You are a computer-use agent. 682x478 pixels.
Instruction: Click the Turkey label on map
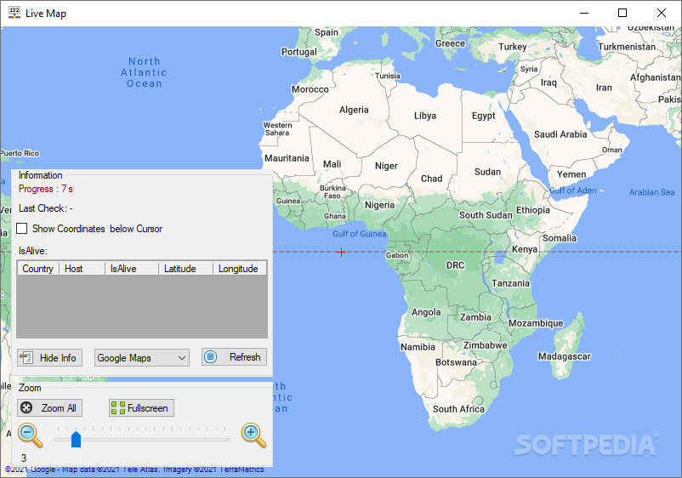tap(513, 47)
